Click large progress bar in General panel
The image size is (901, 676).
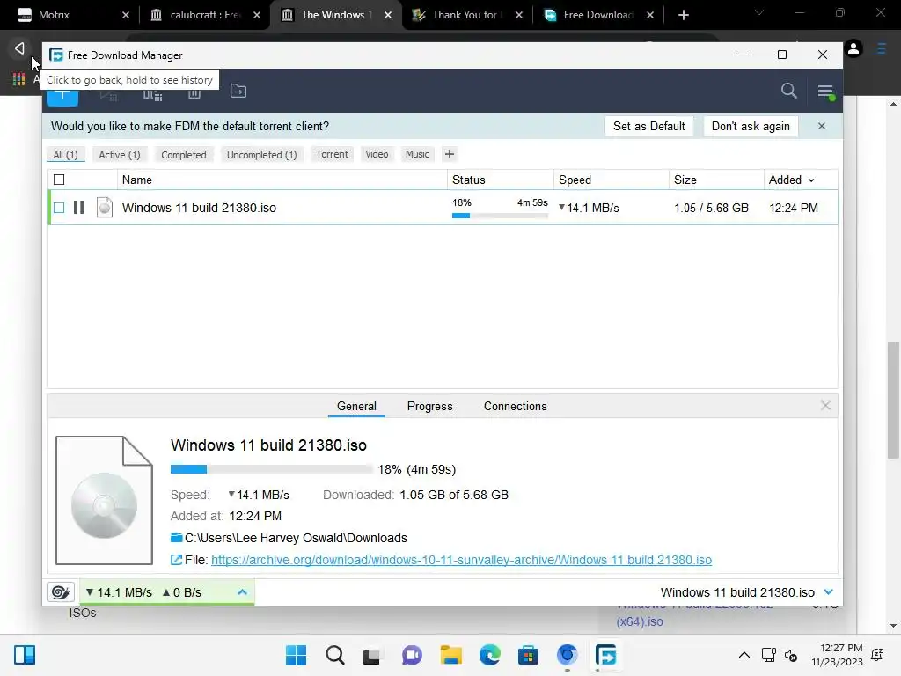pyautogui.click(x=271, y=469)
